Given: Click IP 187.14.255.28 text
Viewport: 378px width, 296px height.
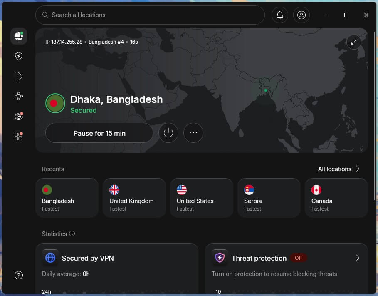Looking at the screenshot, I should coord(64,42).
